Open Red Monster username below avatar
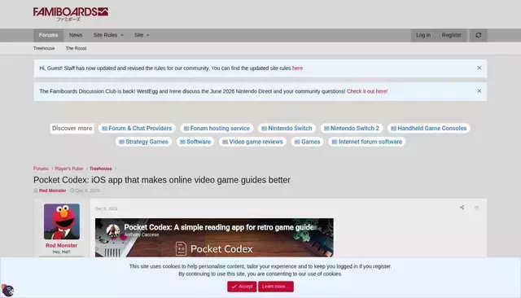 pos(62,246)
